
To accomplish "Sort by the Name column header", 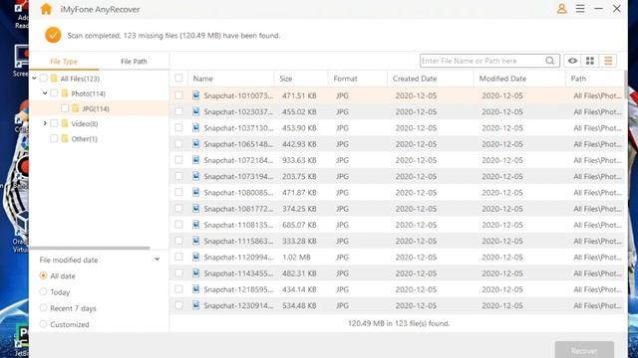I will (230, 79).
